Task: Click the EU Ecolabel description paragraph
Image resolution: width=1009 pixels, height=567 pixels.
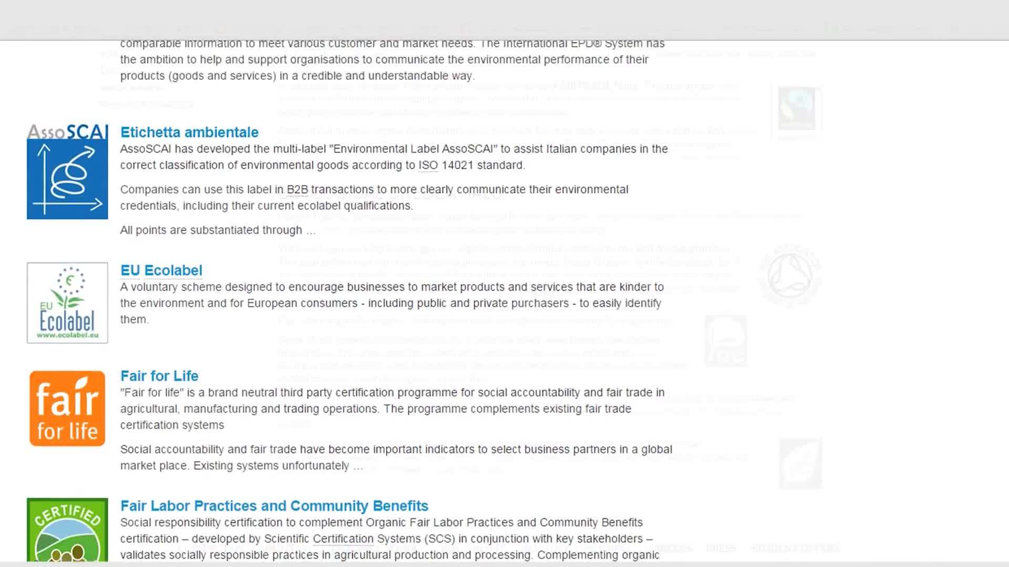Action: [392, 303]
